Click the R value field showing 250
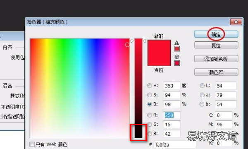Viewport: 248px width, 149px height. click(172, 115)
